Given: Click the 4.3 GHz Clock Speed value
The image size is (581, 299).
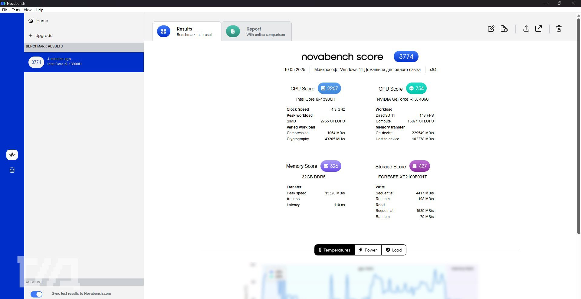Looking at the screenshot, I should 338,109.
